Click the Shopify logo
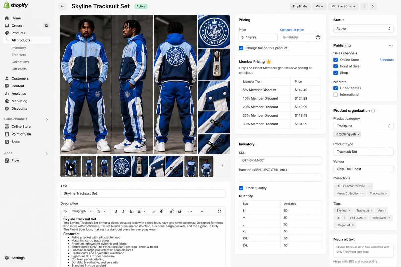The image size is (401, 267). (x=16, y=6)
